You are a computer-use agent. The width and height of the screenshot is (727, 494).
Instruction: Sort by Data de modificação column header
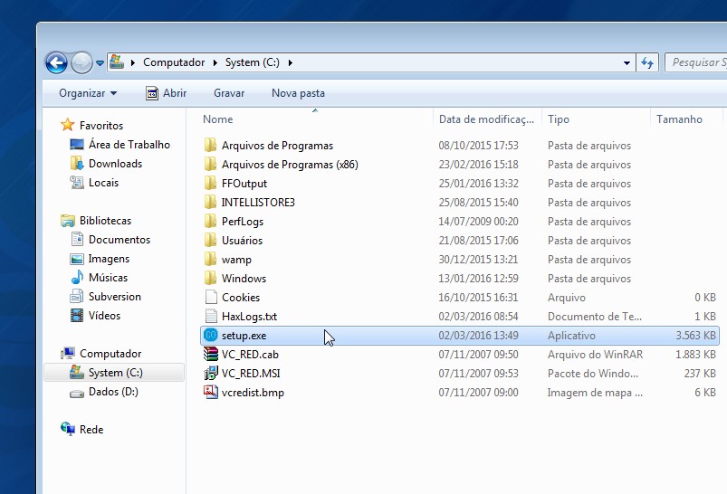tap(487, 119)
